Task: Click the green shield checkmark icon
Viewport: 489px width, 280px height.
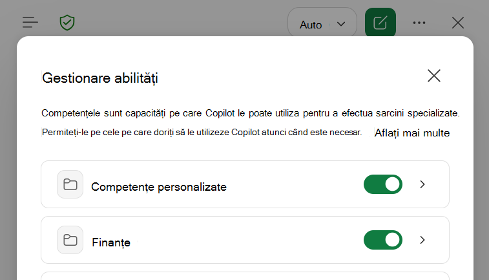Action: (67, 23)
